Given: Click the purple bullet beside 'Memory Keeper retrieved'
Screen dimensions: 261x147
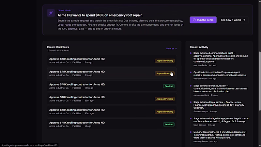Looking at the screenshot, I should coord(191,132).
